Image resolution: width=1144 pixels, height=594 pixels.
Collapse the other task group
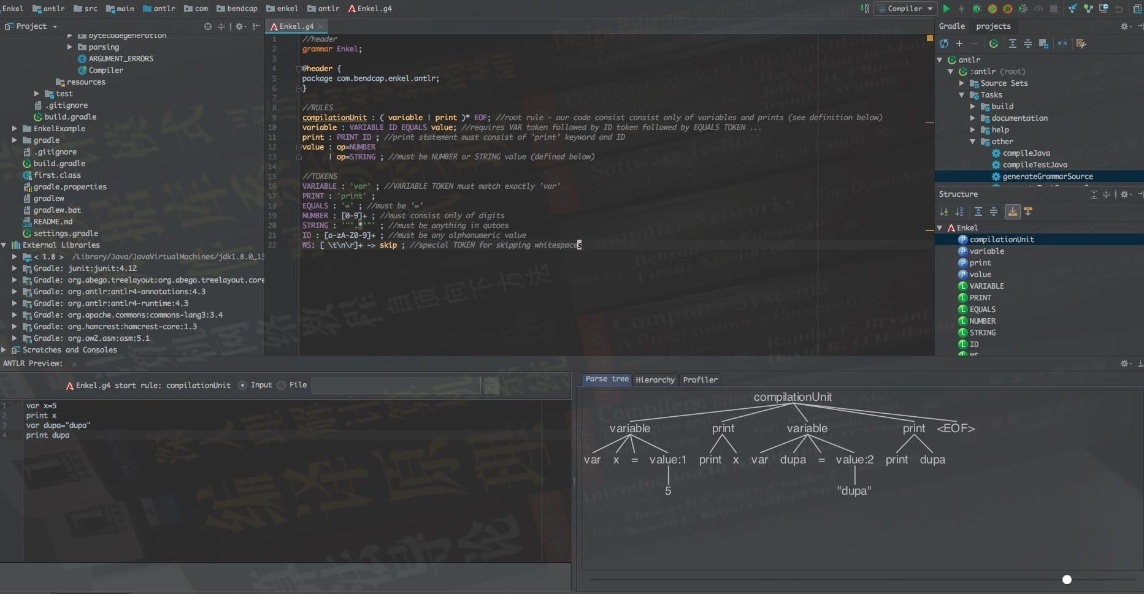[x=973, y=142]
